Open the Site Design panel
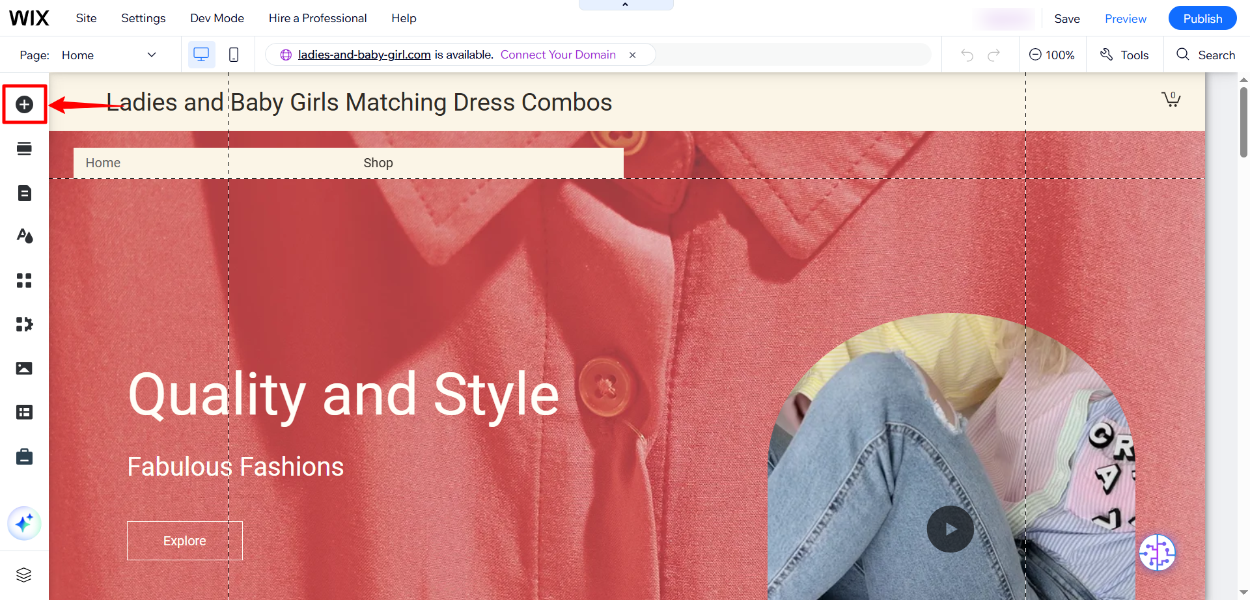The height and width of the screenshot is (600, 1250). (24, 236)
